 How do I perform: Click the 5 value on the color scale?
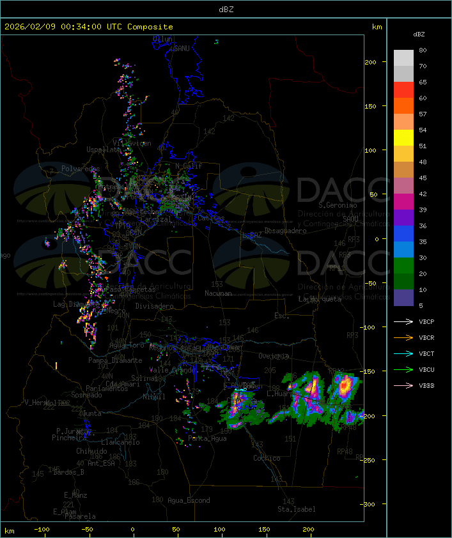pyautogui.click(x=421, y=305)
